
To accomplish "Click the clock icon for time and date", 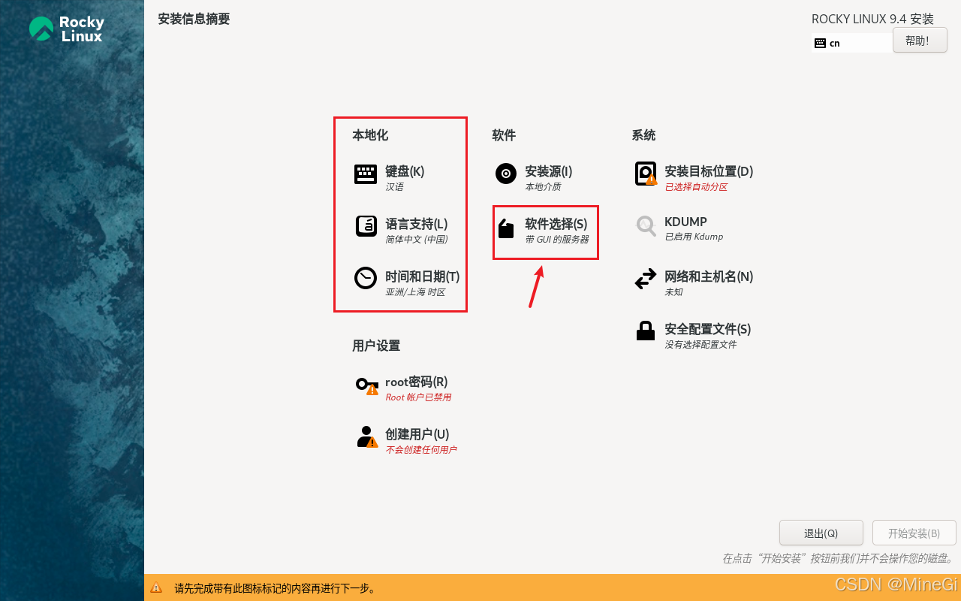I will 366,278.
